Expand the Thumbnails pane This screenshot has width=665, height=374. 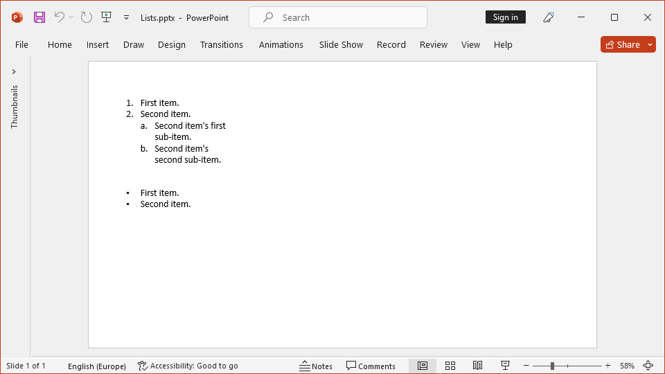[14, 71]
